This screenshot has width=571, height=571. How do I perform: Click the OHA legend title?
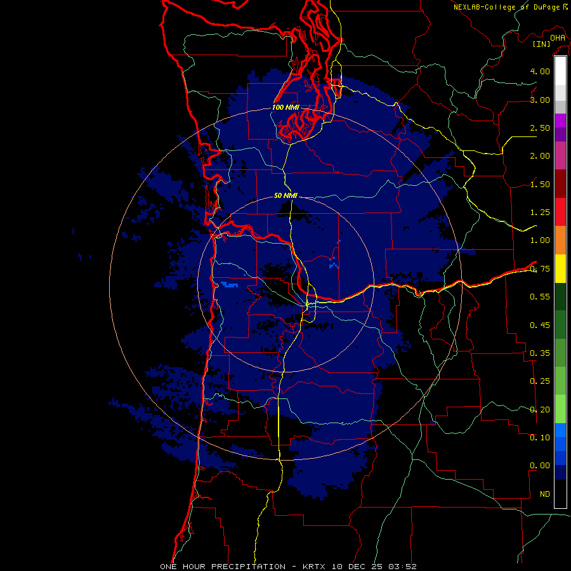(558, 38)
